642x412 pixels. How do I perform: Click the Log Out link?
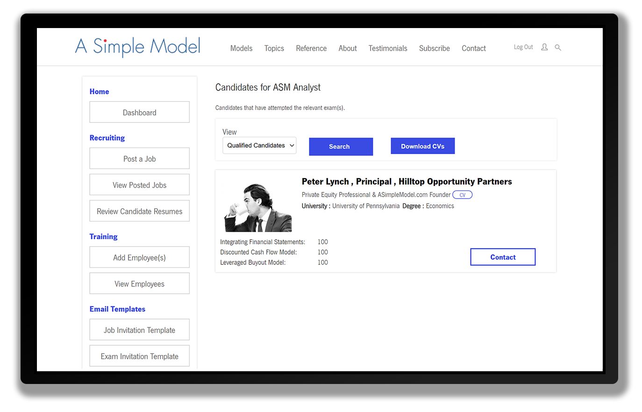[x=523, y=47]
